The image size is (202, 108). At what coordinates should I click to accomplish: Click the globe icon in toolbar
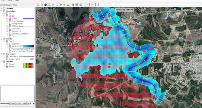(x=45, y=5)
